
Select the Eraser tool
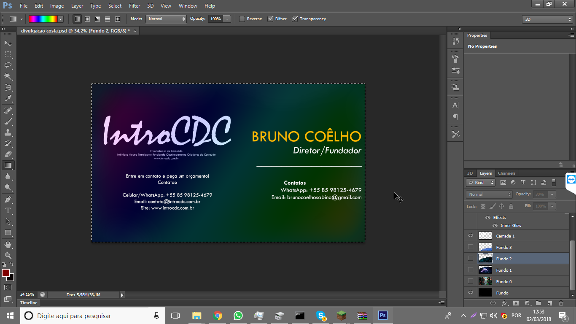click(x=8, y=154)
